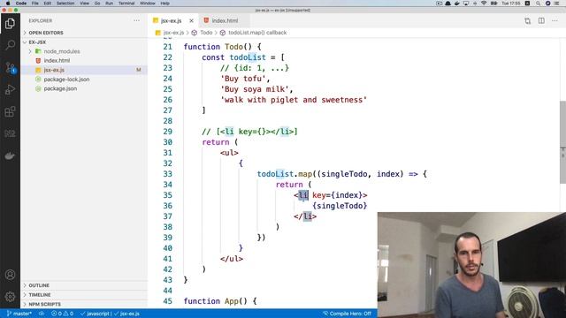This screenshot has height=318, width=566.
Task: Open the Go menu
Action: click(x=97, y=4)
